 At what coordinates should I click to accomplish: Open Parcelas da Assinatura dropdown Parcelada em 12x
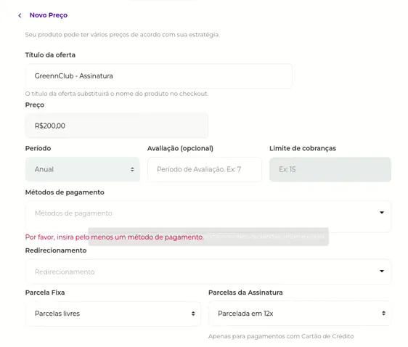point(300,314)
